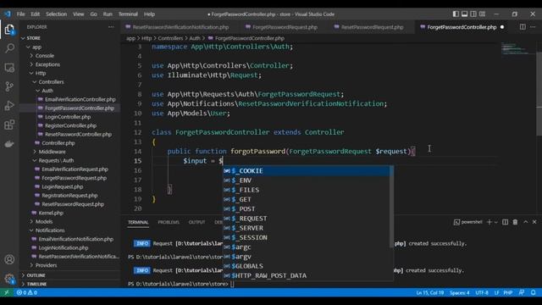The width and height of the screenshot is (542, 305).
Task: Open the Extensions view icon
Action: click(x=9, y=125)
